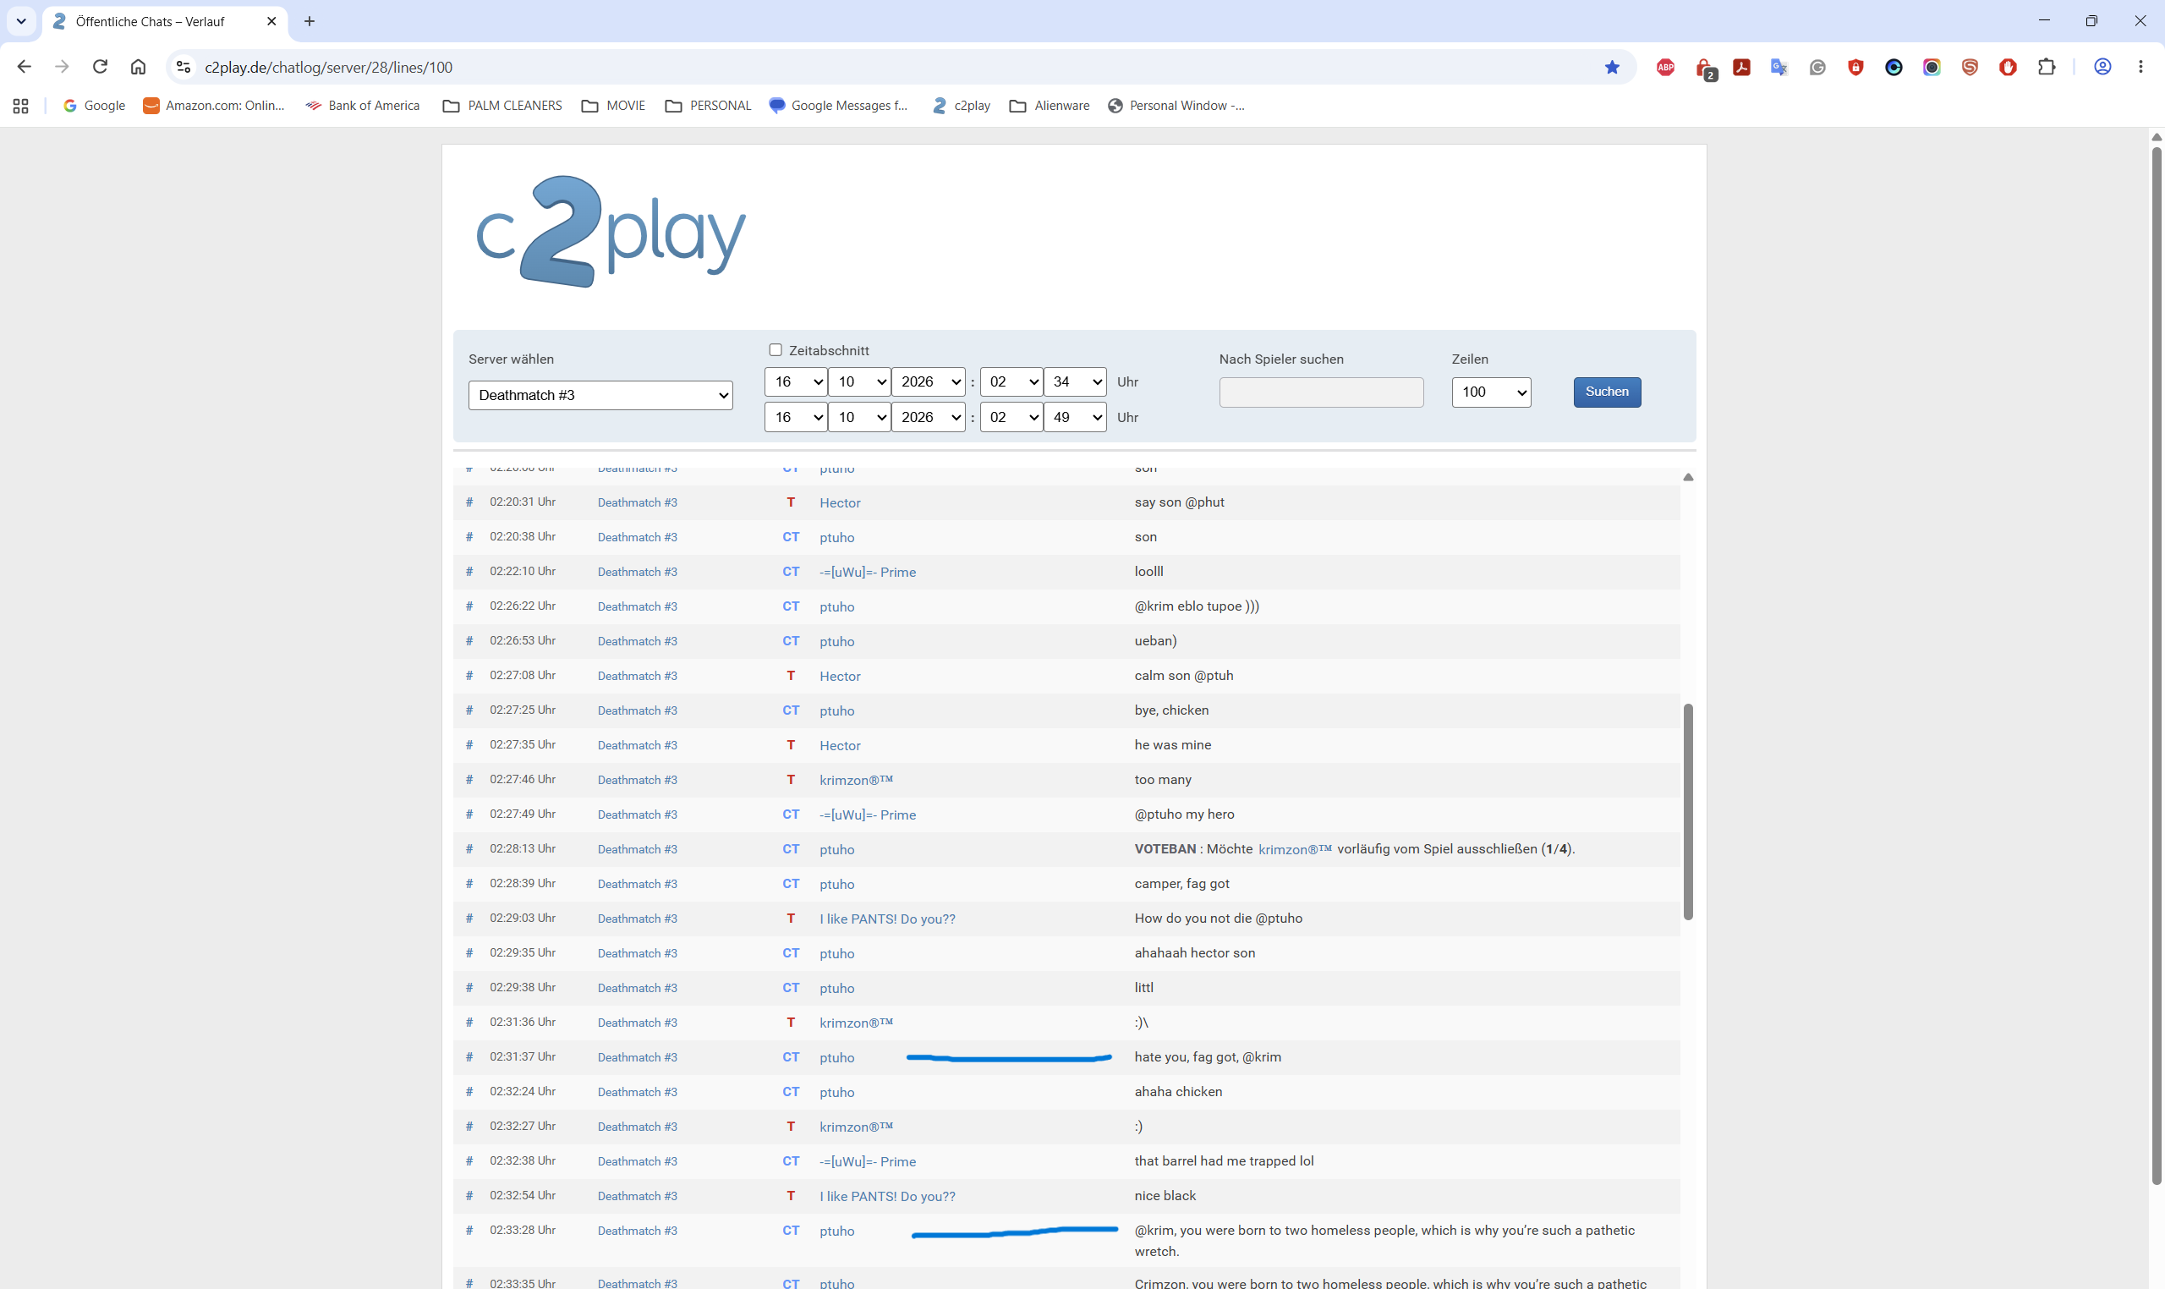
Task: Open the Server wählen dropdown
Action: (600, 395)
